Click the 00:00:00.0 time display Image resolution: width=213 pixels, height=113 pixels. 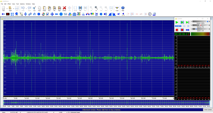181,34
